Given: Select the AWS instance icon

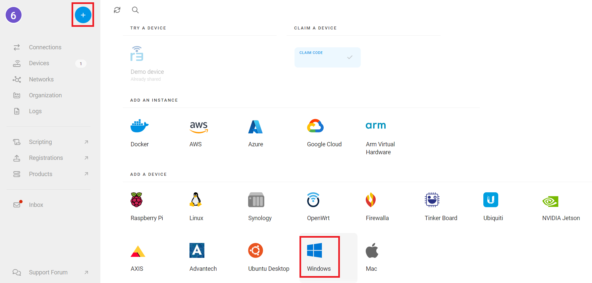Looking at the screenshot, I should (x=198, y=127).
